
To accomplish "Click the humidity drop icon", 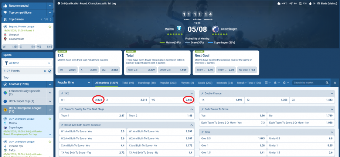I will [x=310, y=3].
